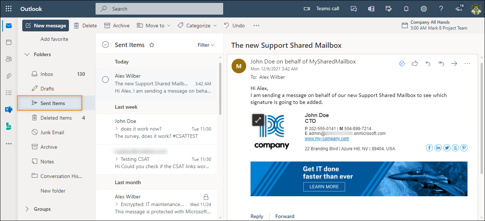Open the app launcher waffle icon
485x221 pixels.
(x=9, y=9)
